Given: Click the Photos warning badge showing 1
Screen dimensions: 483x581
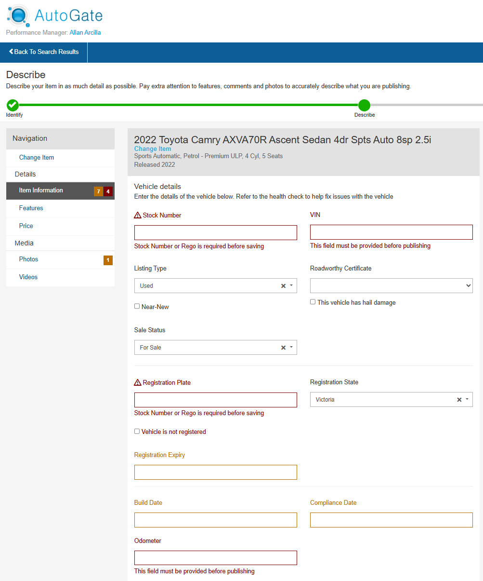Looking at the screenshot, I should pyautogui.click(x=108, y=260).
